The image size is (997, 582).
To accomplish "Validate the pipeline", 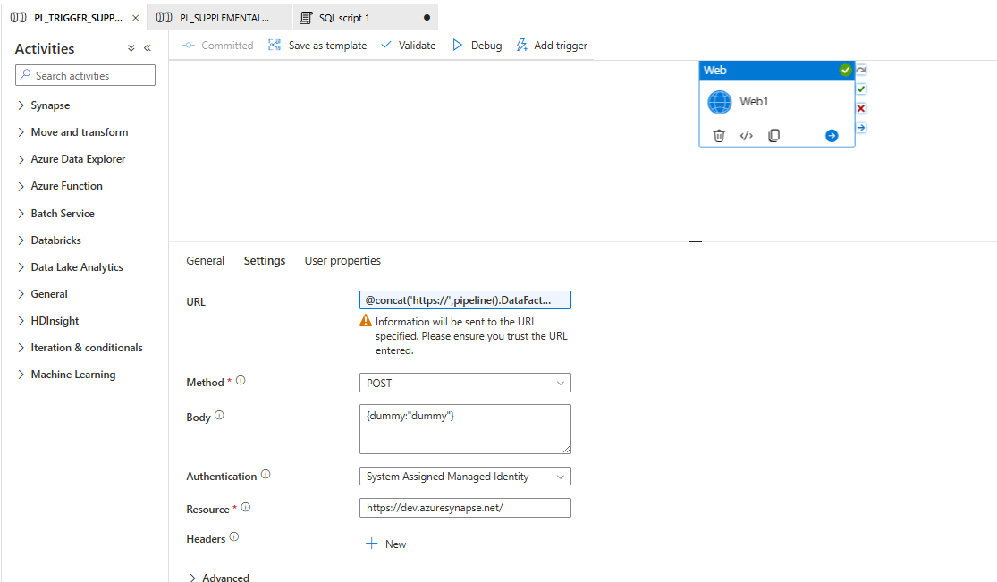I will [x=409, y=46].
